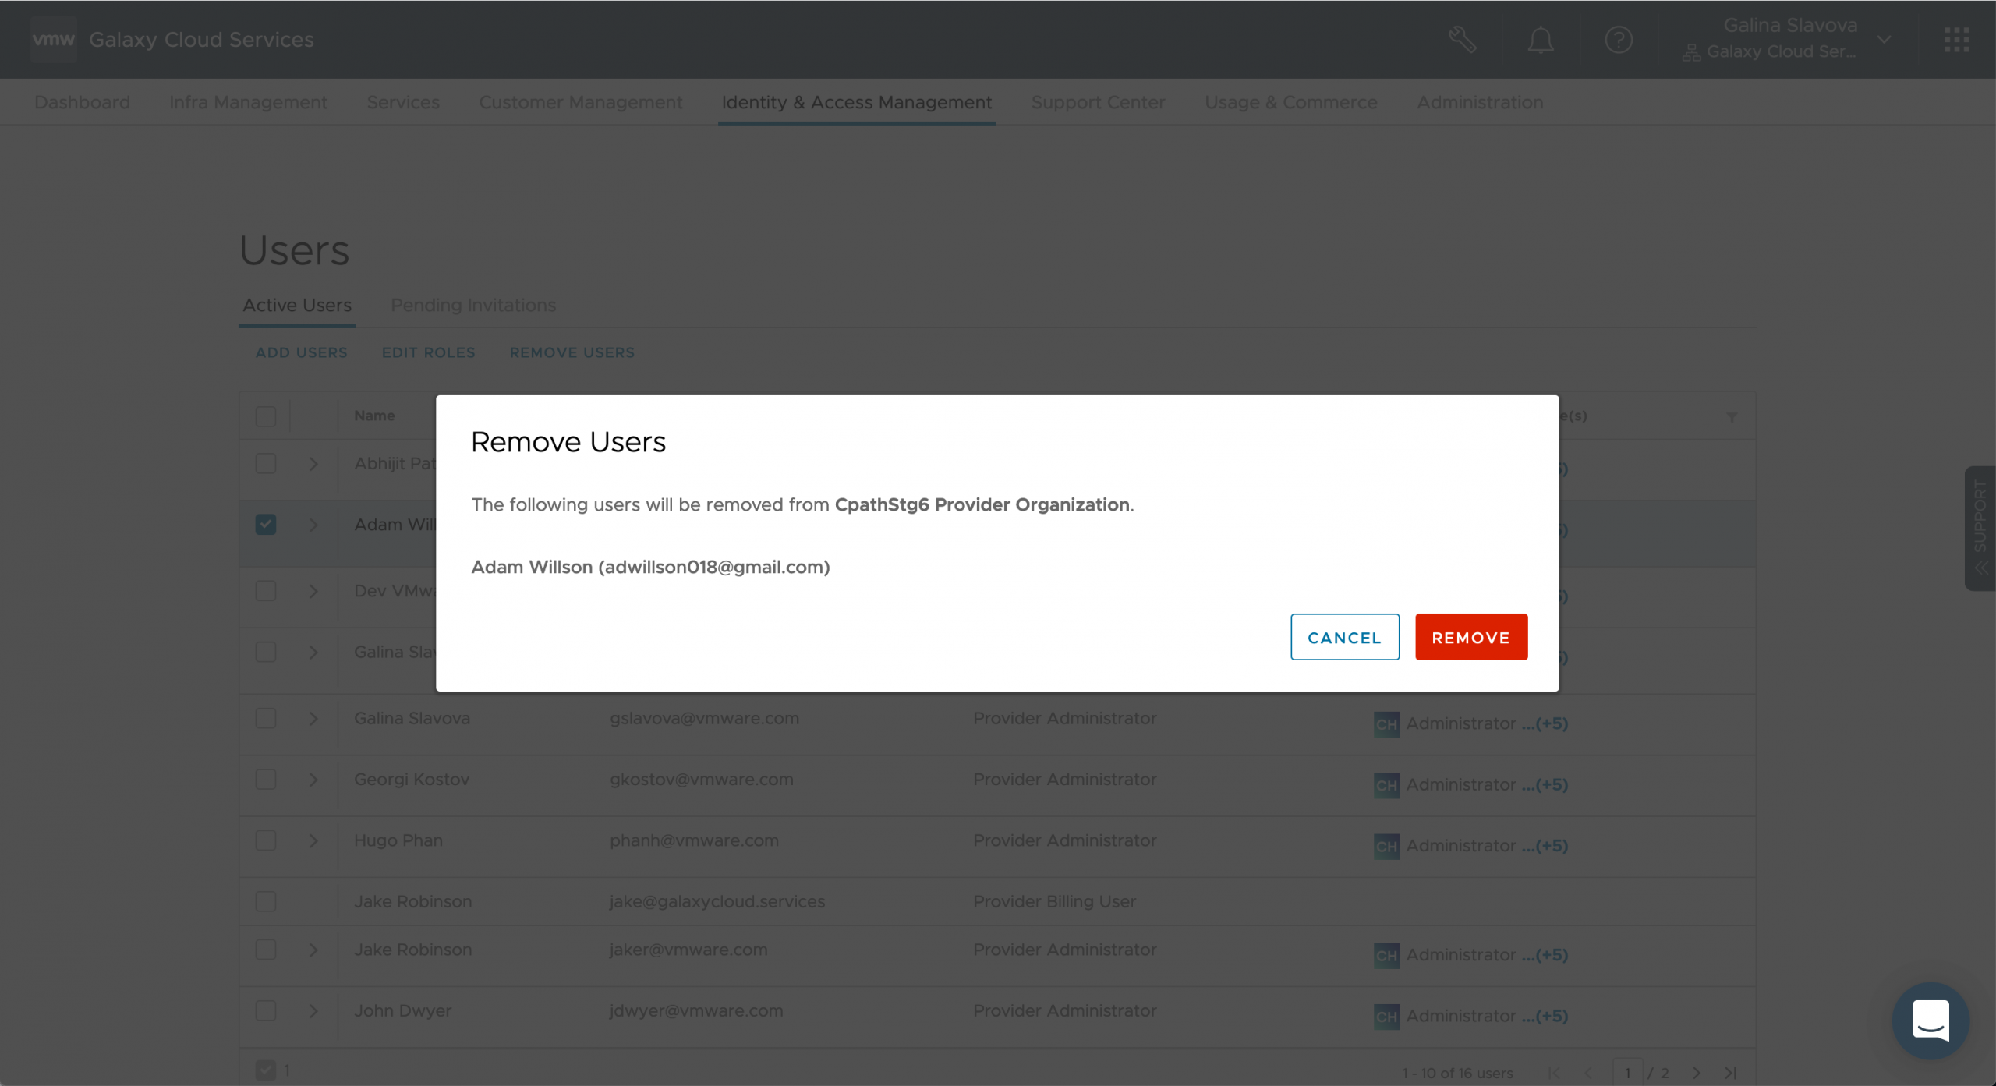The width and height of the screenshot is (1996, 1086).
Task: Open the wrench tools icon in header
Action: 1462,39
